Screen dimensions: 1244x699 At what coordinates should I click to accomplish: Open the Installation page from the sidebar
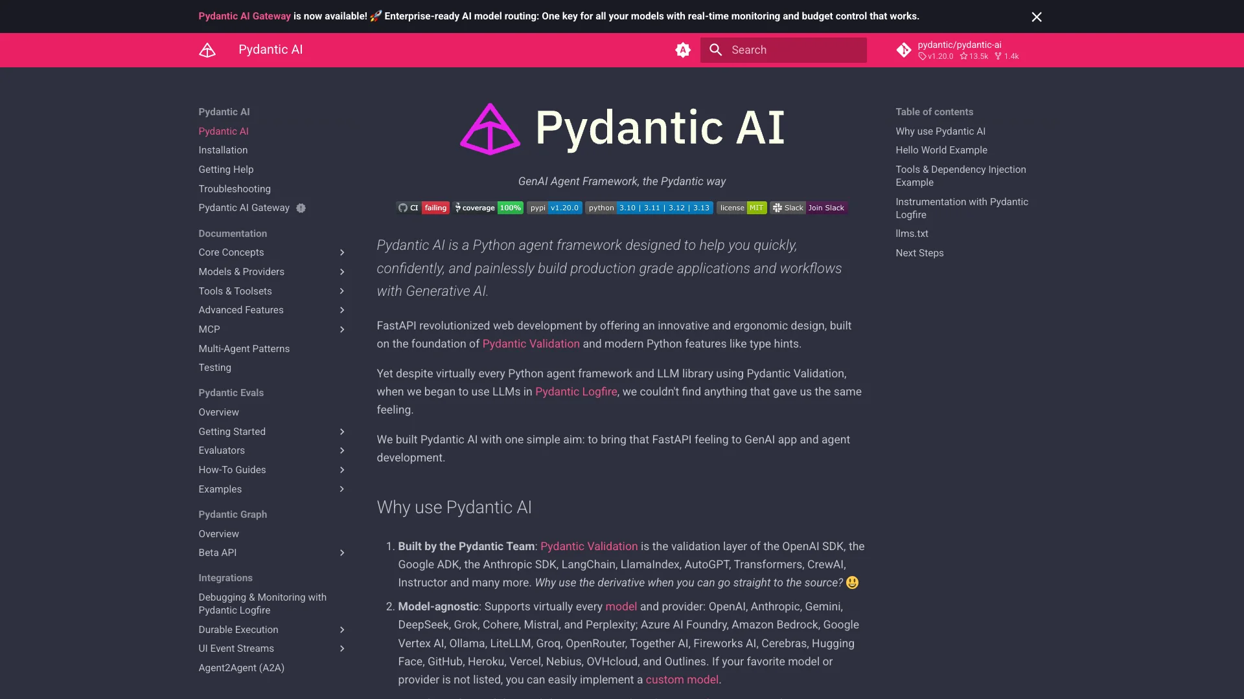pyautogui.click(x=223, y=150)
